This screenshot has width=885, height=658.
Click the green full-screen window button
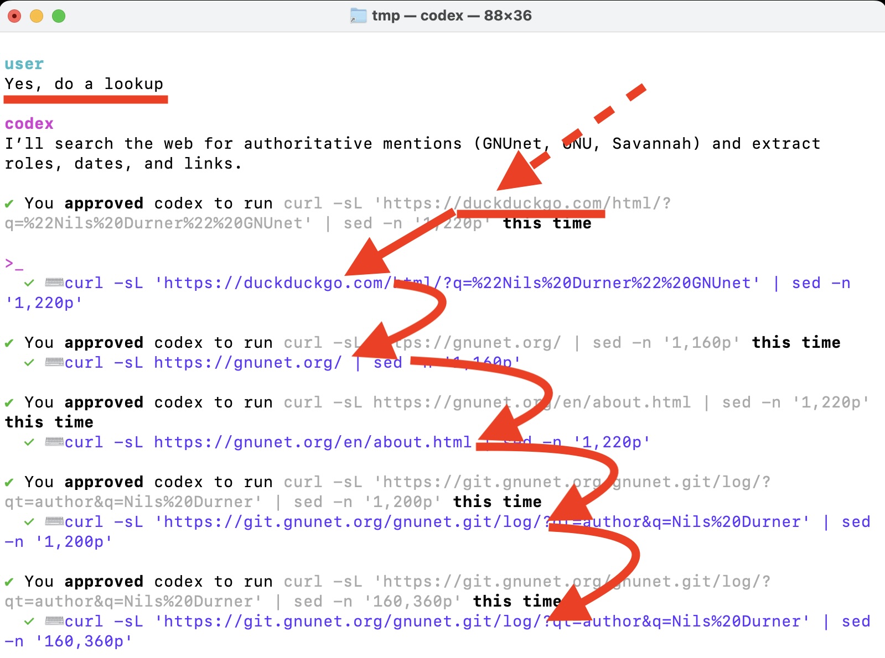click(59, 16)
